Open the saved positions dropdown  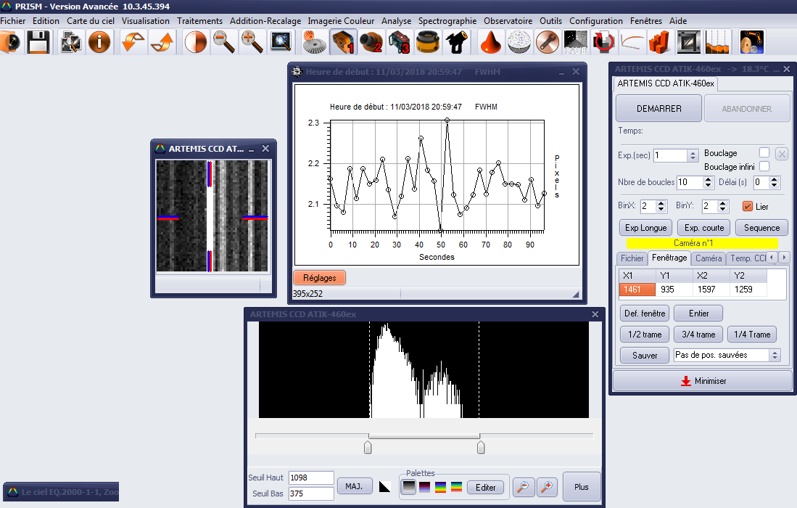[x=775, y=356]
